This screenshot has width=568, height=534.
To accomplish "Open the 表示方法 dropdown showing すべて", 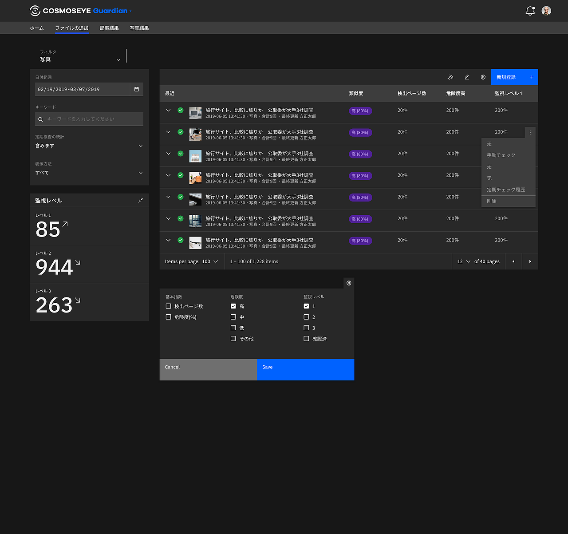I will 89,173.
